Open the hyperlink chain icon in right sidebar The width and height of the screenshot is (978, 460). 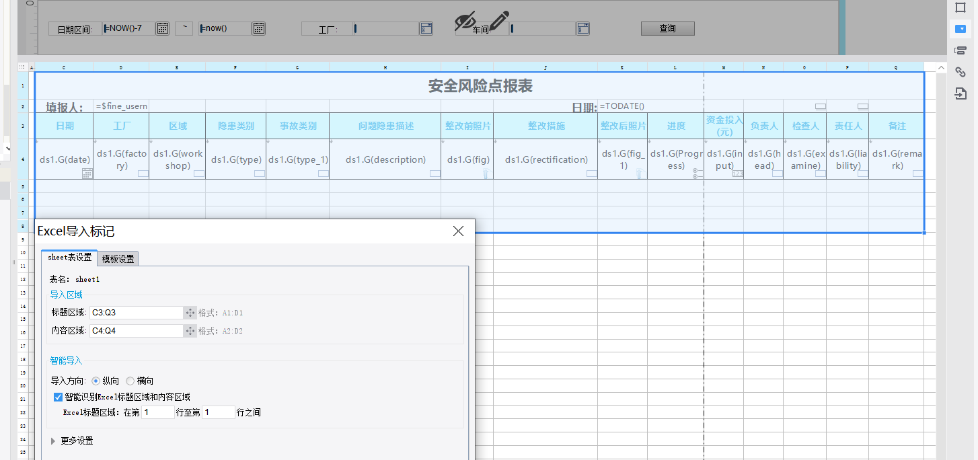click(x=961, y=72)
